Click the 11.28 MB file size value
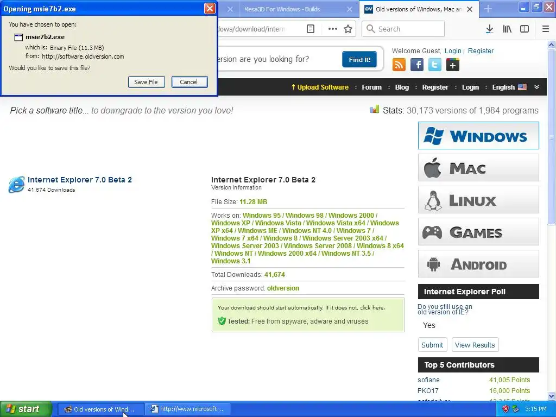The width and height of the screenshot is (556, 417). point(253,202)
